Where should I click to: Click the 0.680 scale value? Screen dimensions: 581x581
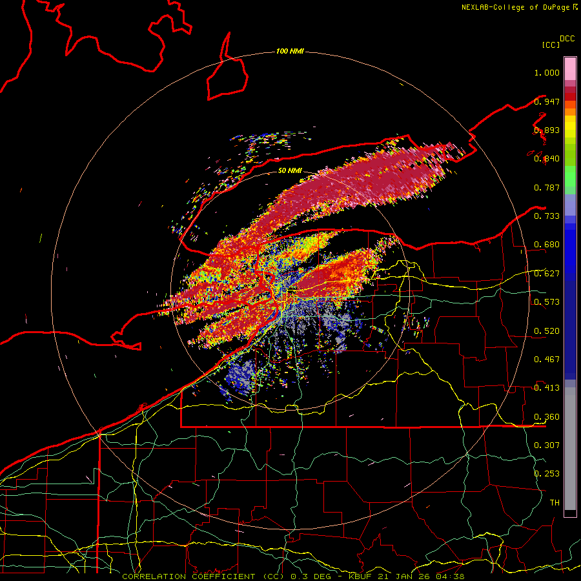[547, 245]
